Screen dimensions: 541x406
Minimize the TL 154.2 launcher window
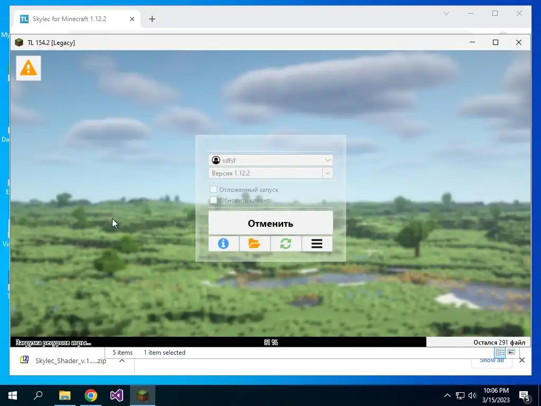[x=472, y=42]
